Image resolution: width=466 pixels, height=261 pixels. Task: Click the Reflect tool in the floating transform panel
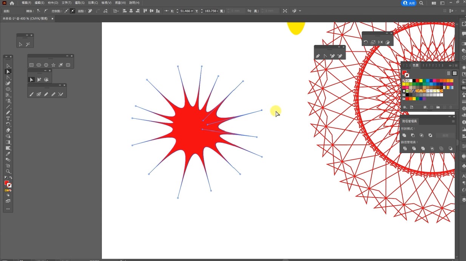[x=380, y=42]
